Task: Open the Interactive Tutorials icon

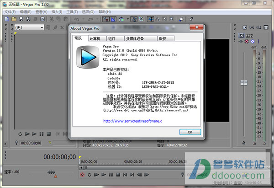Action: click(x=181, y=19)
